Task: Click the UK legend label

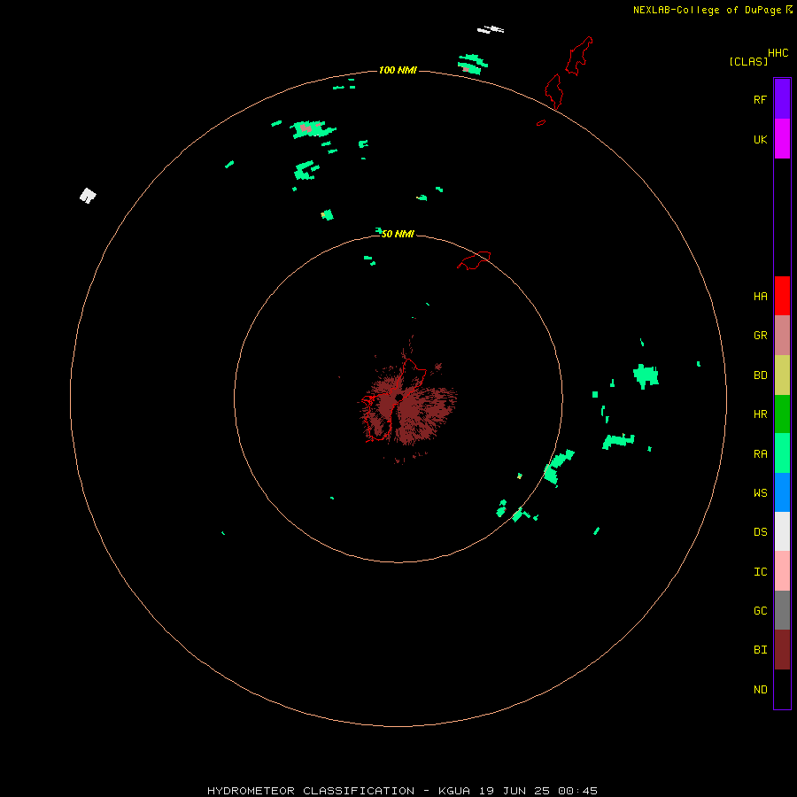Action: coord(760,139)
